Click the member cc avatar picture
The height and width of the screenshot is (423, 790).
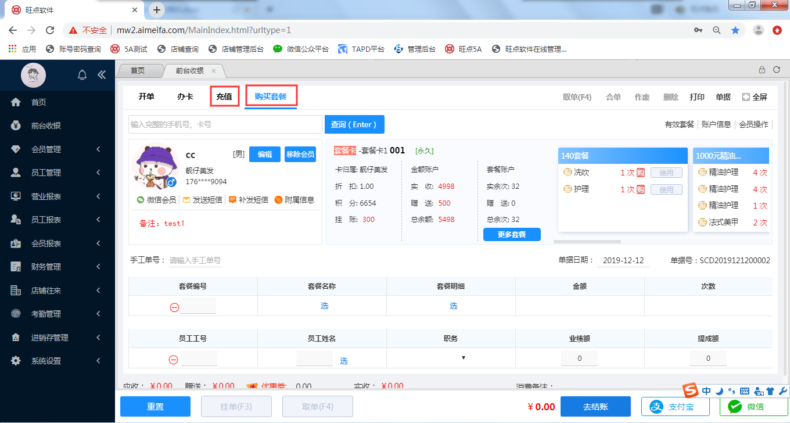pyautogui.click(x=154, y=166)
